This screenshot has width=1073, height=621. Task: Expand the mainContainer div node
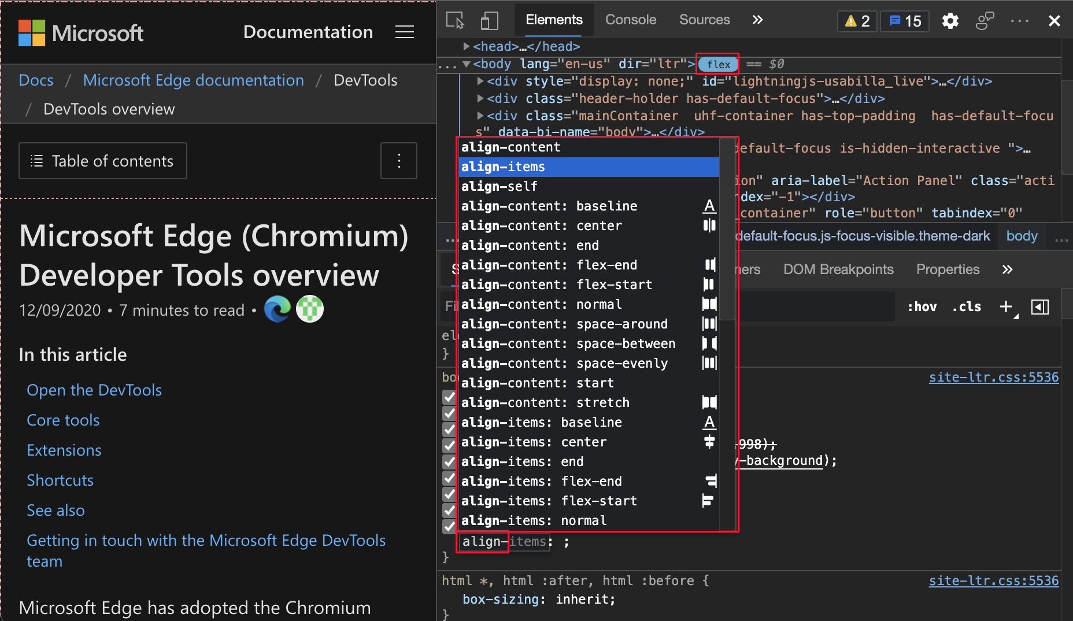(481, 116)
